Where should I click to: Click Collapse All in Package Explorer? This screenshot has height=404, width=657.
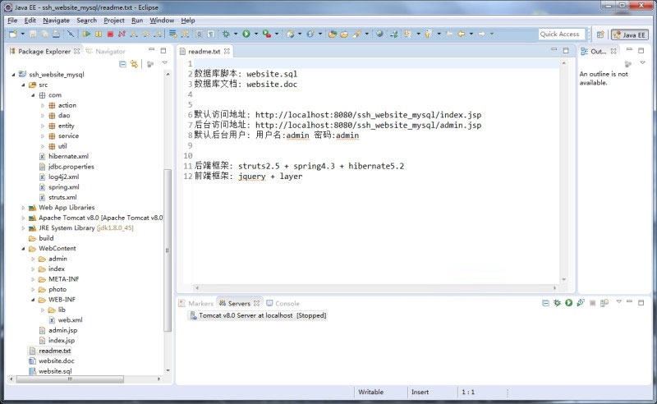tap(122, 63)
